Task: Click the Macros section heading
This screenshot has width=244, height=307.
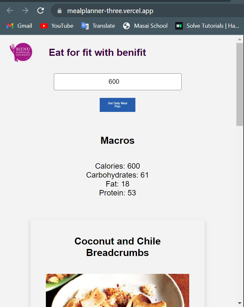Action: [x=117, y=140]
